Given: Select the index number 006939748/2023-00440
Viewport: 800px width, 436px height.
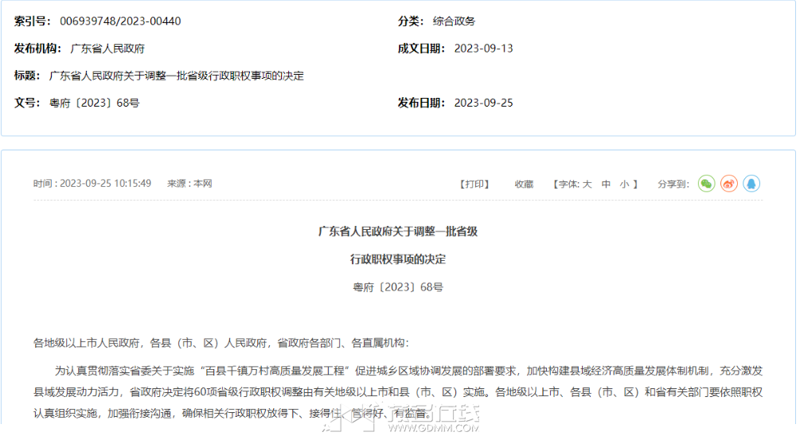Looking at the screenshot, I should (x=120, y=21).
